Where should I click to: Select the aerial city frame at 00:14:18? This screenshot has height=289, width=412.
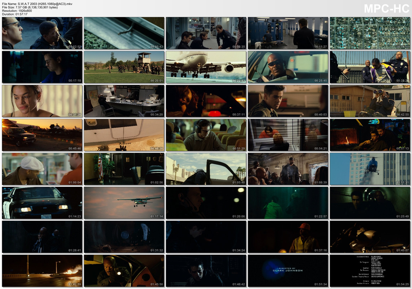370,33
